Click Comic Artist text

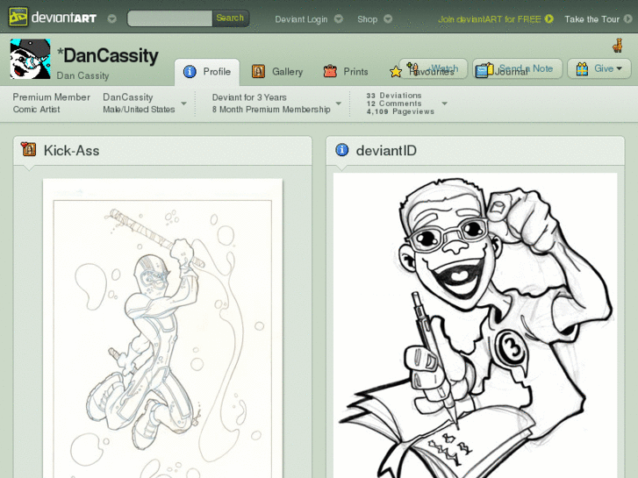(x=36, y=110)
